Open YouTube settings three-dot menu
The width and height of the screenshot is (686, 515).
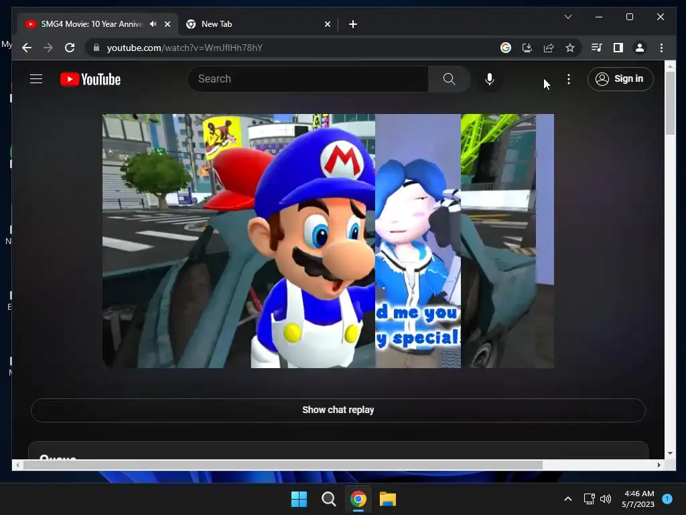click(x=568, y=79)
